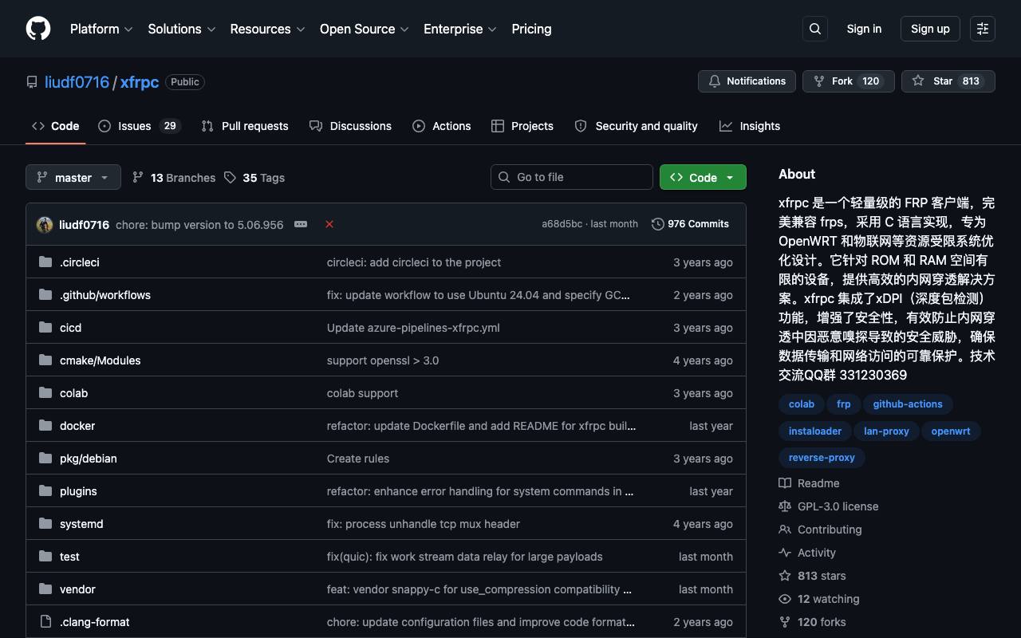Screen dimensions: 1021x638
Task: Click the branch icon next to 13 Branches
Action: tap(138, 177)
